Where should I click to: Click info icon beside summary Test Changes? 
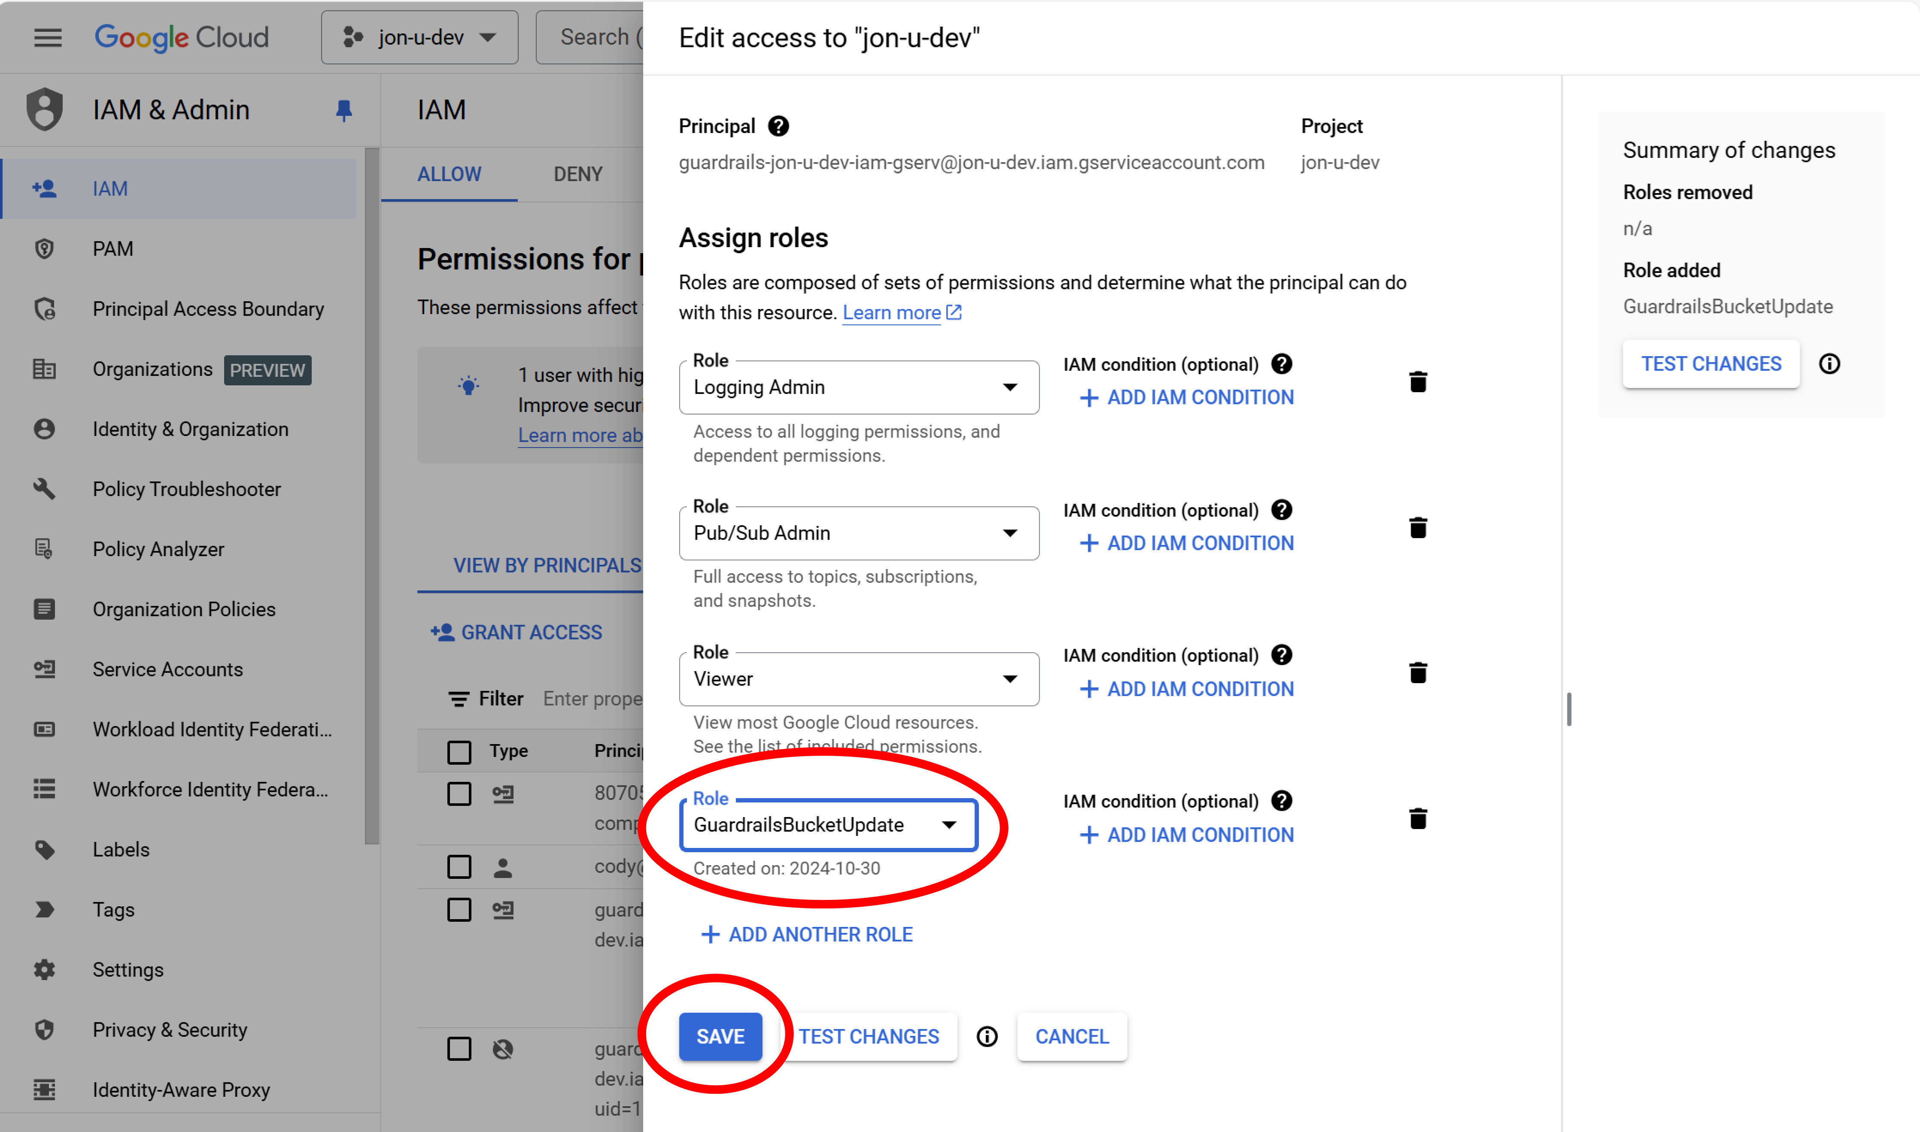[1829, 364]
